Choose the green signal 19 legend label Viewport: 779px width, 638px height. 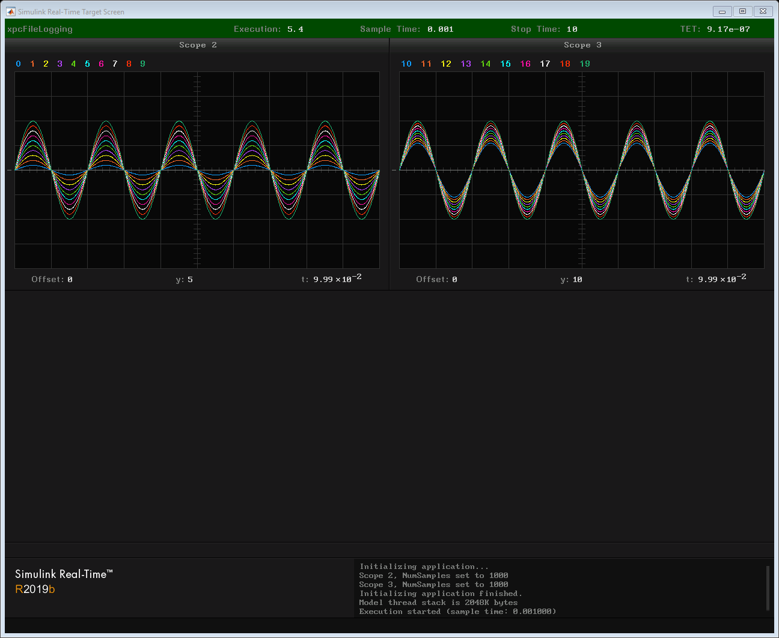585,64
